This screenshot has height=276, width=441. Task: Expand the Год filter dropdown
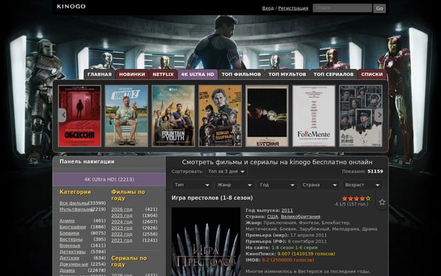click(277, 185)
